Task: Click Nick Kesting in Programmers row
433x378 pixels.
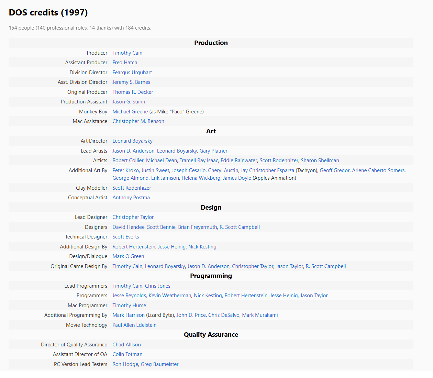Action: click(208, 296)
